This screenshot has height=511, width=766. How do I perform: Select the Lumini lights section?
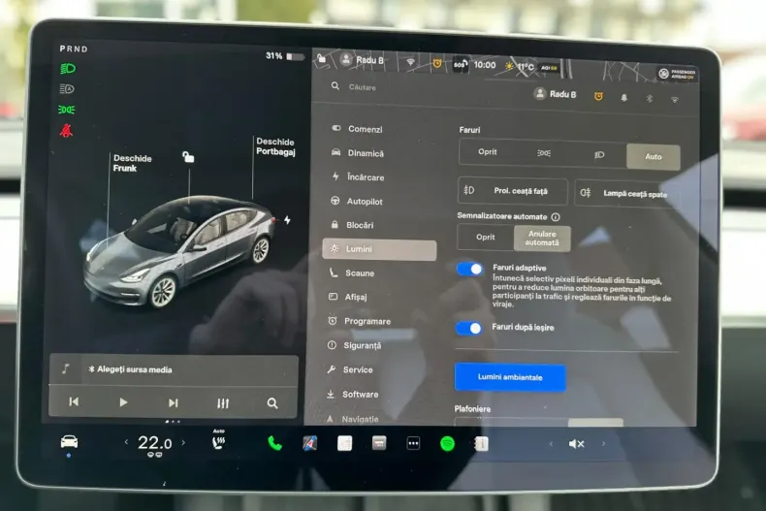pyautogui.click(x=379, y=249)
